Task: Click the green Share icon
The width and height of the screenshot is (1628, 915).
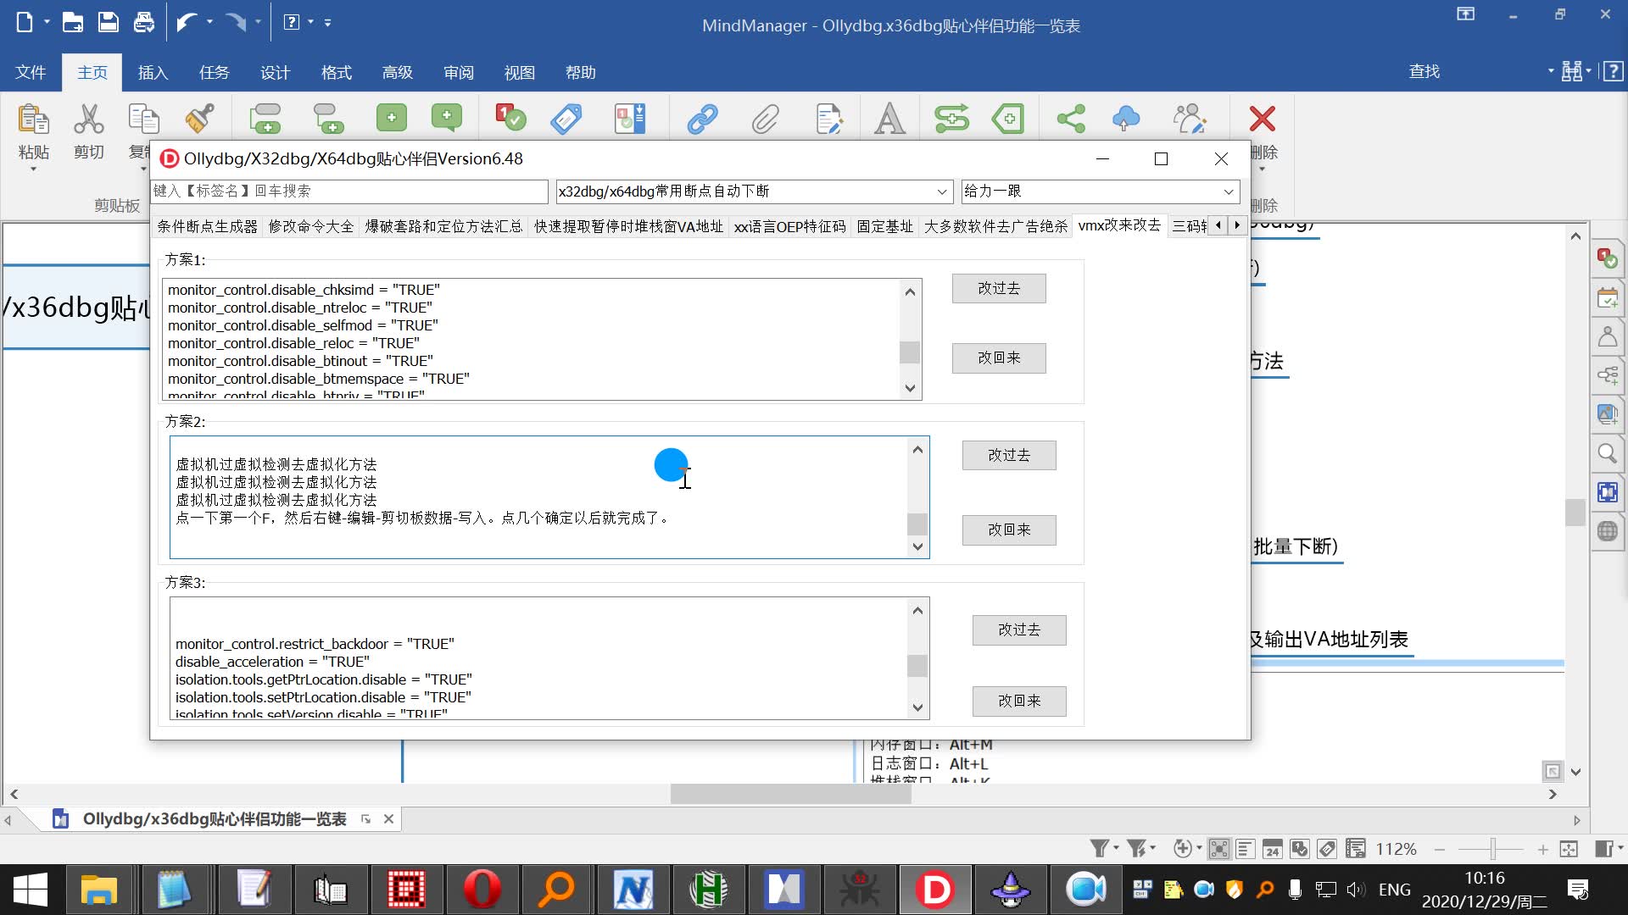Action: pyautogui.click(x=1071, y=119)
